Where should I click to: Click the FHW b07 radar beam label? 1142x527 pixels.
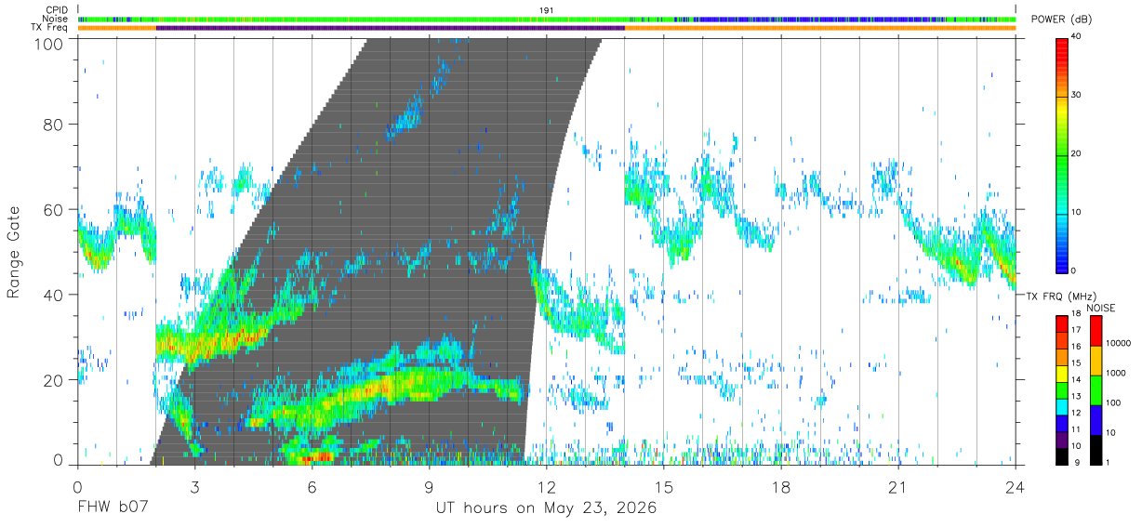pos(113,508)
